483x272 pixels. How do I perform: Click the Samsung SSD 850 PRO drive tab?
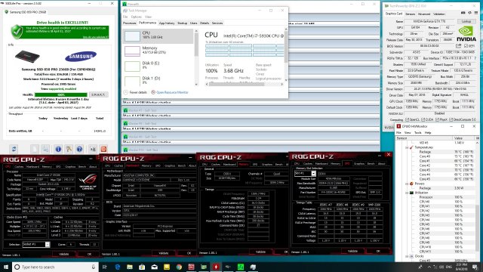point(25,12)
